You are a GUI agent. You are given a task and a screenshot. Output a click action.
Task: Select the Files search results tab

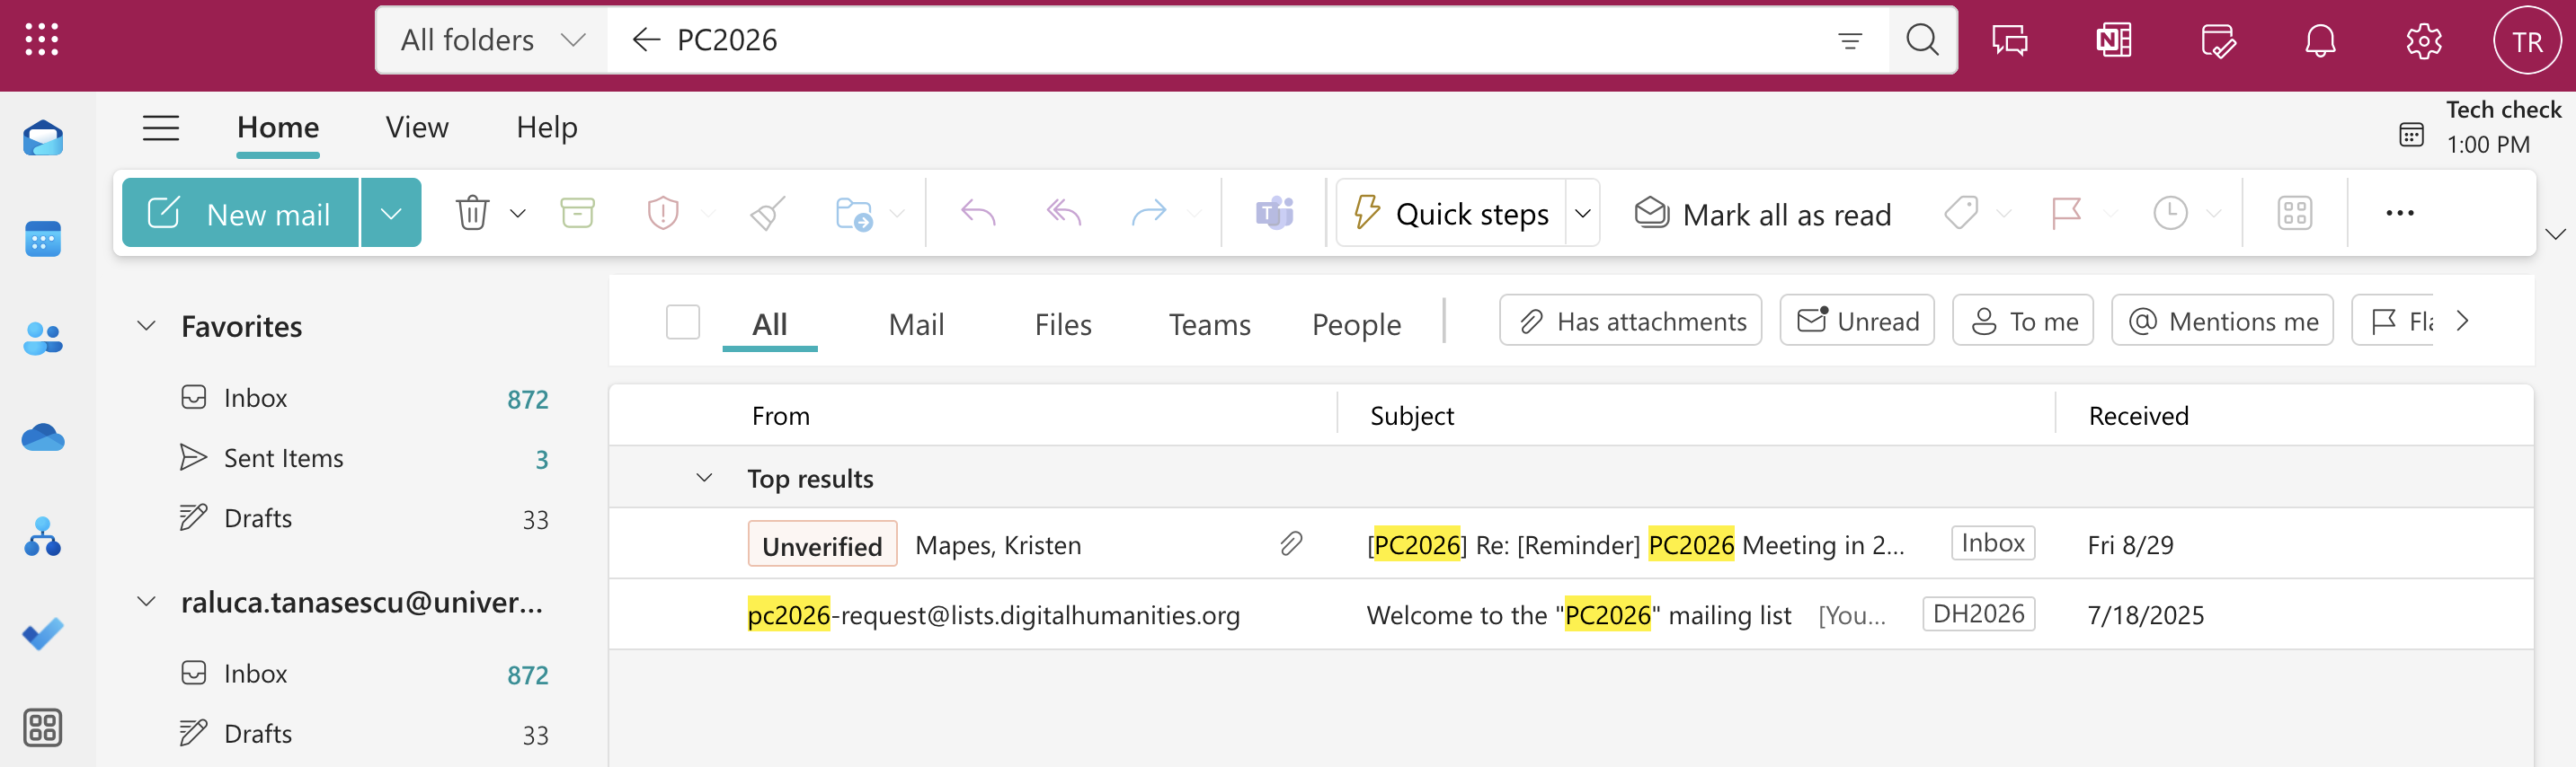1062,324
